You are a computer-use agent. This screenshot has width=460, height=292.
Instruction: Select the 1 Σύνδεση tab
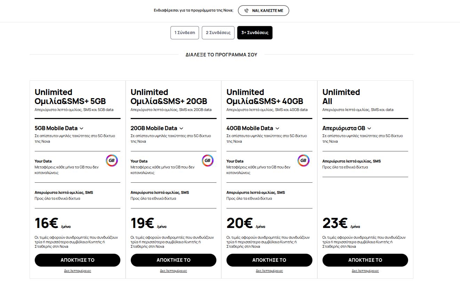coord(185,33)
